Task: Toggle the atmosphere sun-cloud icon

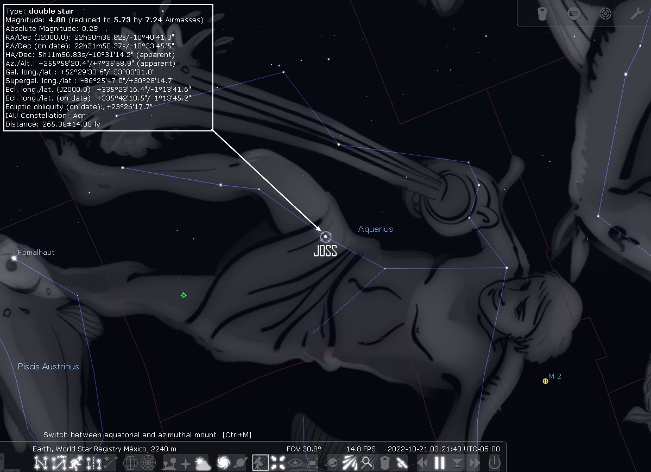Action: coord(203,463)
